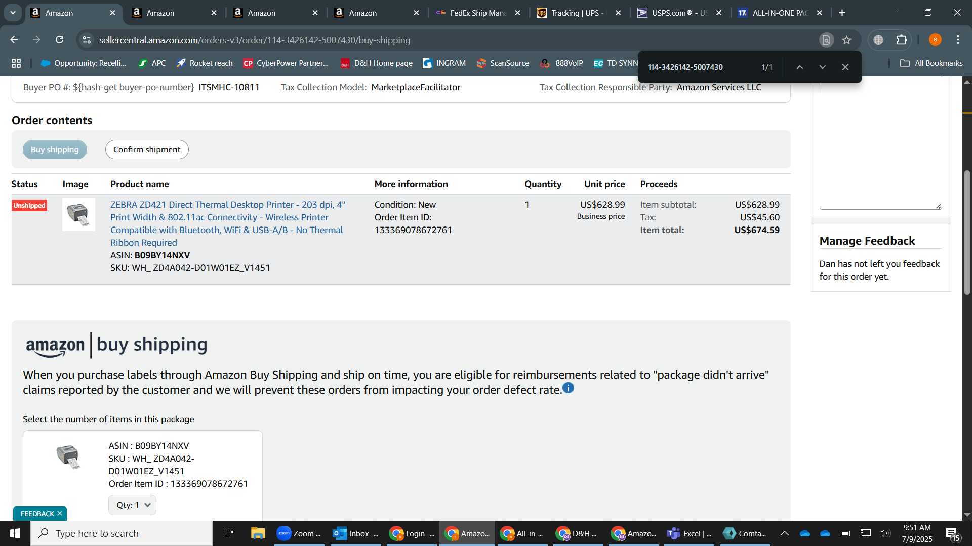Open the Opportunity: Recelli bookmark
Screen dimensions: 972x546
coord(84,63)
